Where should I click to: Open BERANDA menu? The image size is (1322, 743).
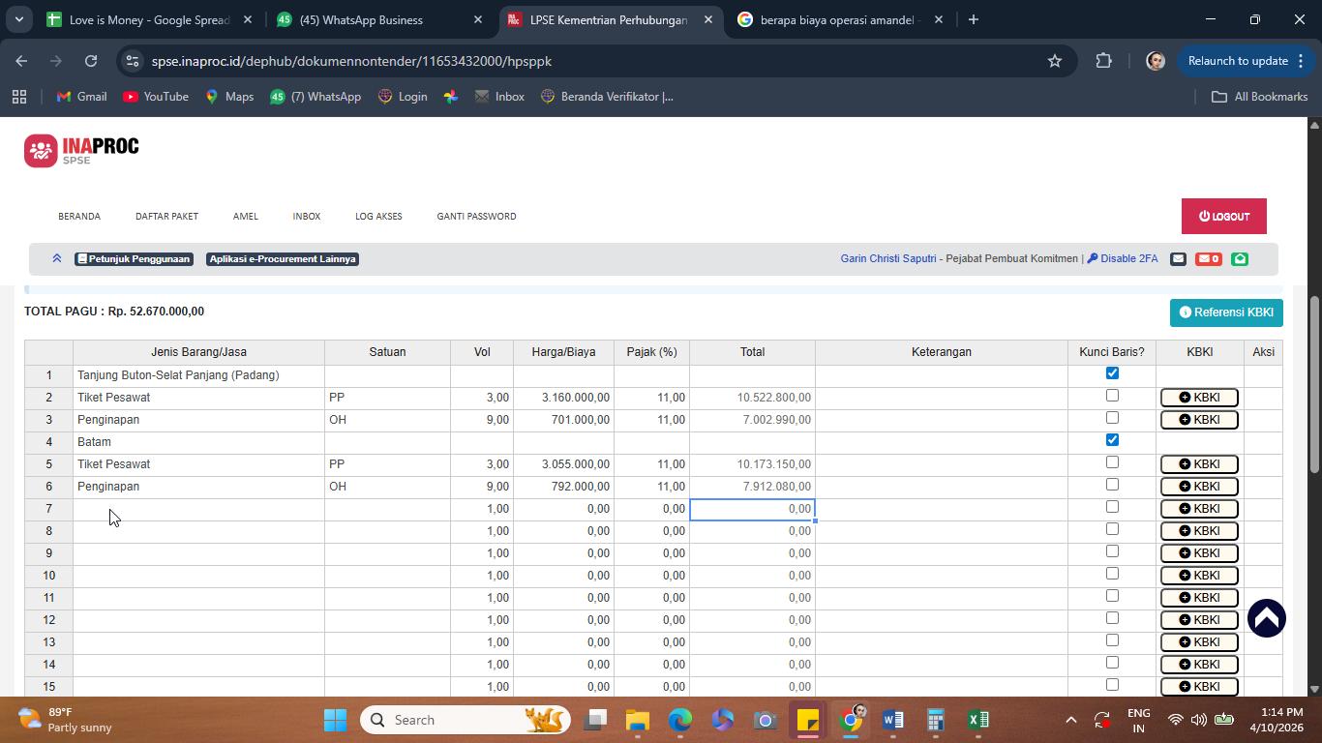pos(79,217)
